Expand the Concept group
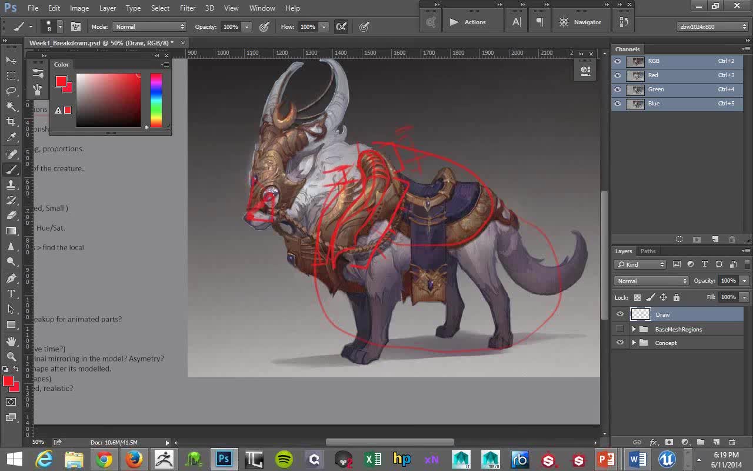This screenshot has height=471, width=753. pyautogui.click(x=634, y=343)
